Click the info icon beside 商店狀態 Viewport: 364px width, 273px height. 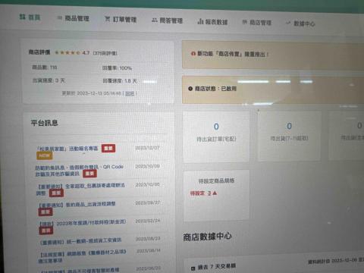[x=190, y=89]
